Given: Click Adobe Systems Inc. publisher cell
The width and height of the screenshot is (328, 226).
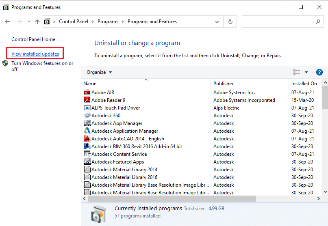Looking at the screenshot, I should pyautogui.click(x=234, y=93).
